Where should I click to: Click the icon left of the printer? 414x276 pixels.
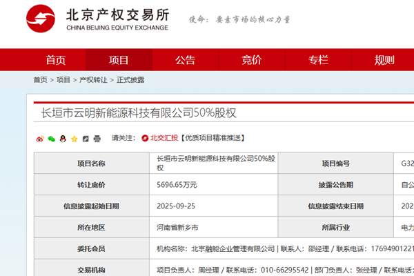(x=85, y=138)
